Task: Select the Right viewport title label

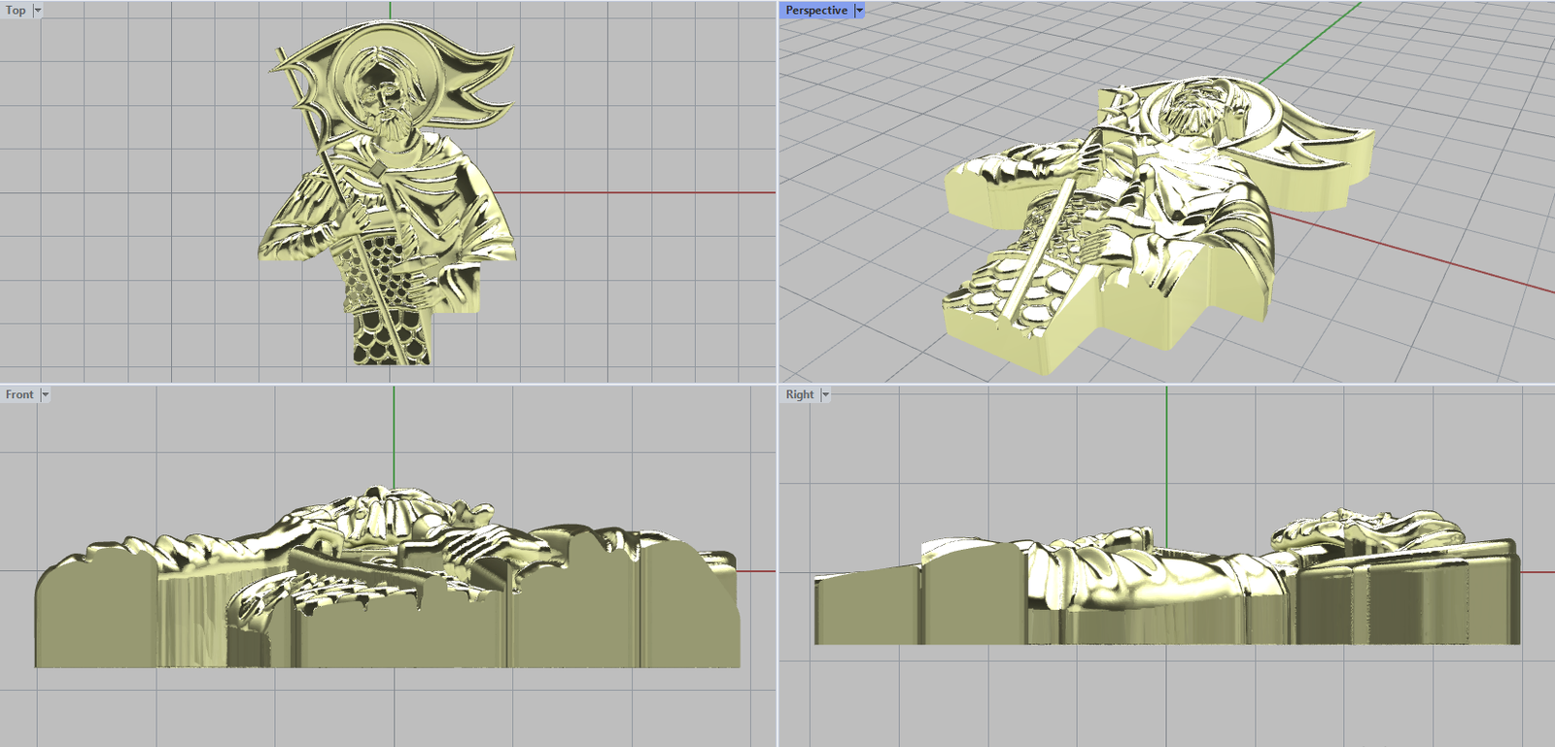Action: click(799, 394)
